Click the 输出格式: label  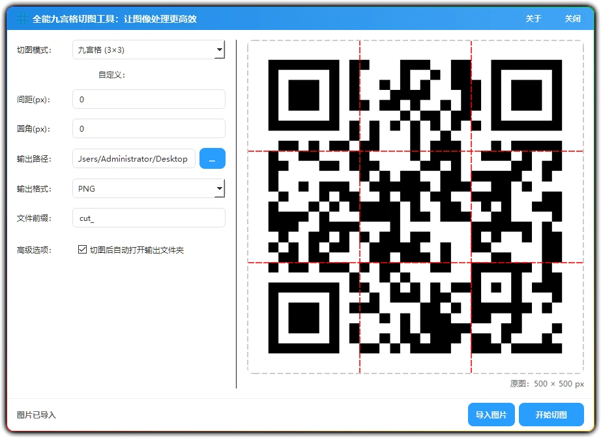(x=34, y=189)
